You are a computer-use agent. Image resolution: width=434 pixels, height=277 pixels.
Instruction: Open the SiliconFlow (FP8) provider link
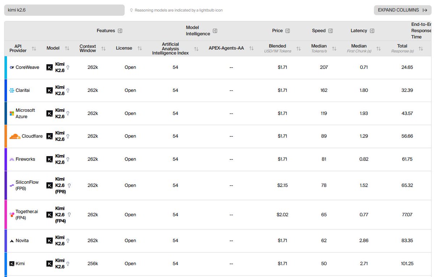coord(27,186)
